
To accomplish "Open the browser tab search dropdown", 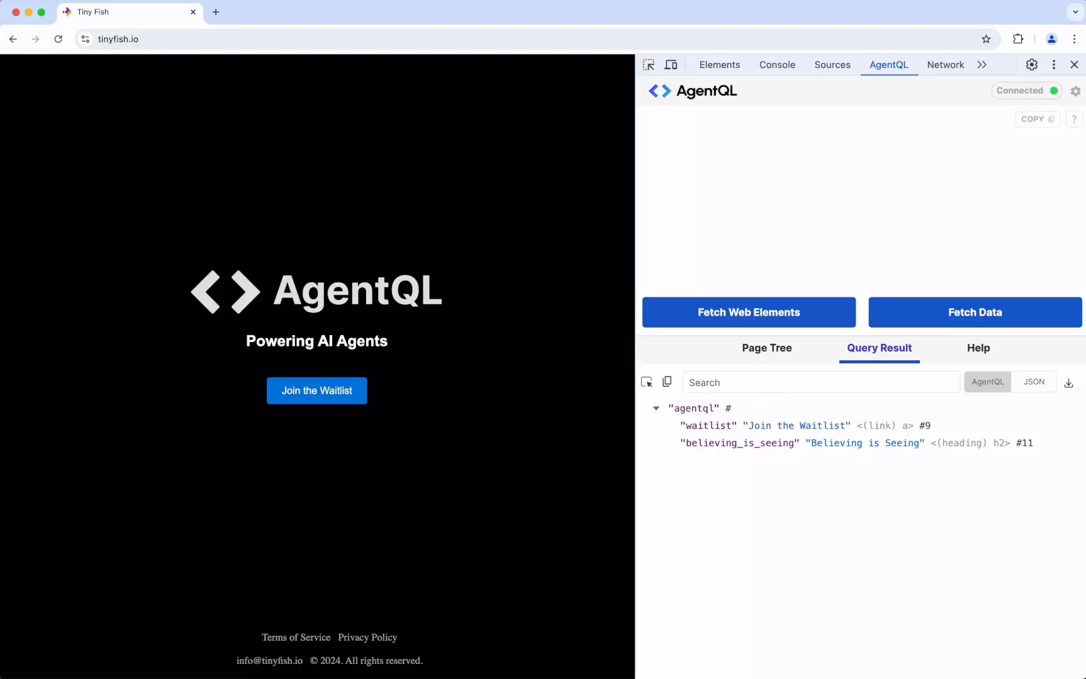I will (x=1074, y=12).
